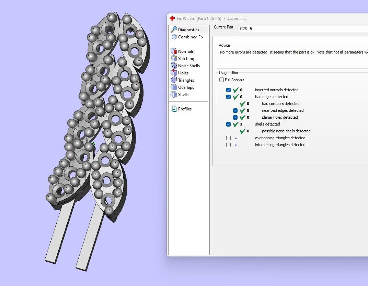Click the Holes cube icon

(174, 73)
